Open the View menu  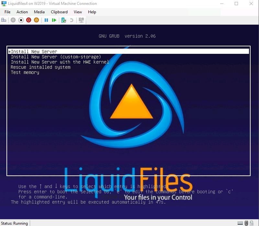coord(78,12)
